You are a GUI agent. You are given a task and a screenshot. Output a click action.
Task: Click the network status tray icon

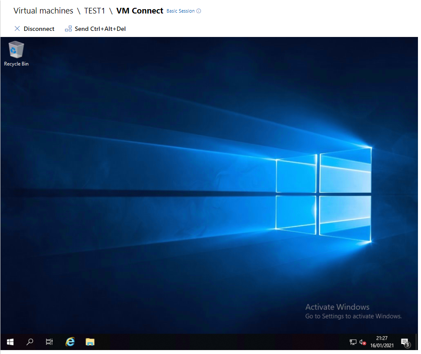(x=353, y=342)
